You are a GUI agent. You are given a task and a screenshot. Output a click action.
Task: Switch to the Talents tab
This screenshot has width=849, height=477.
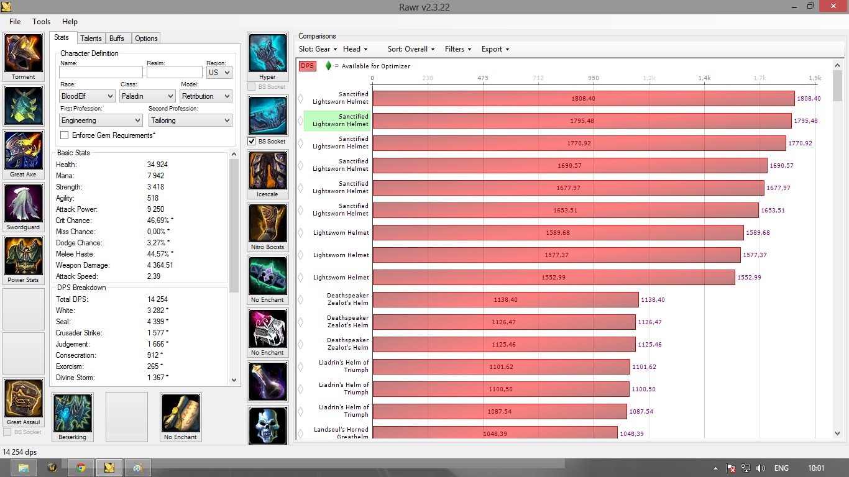(x=91, y=39)
